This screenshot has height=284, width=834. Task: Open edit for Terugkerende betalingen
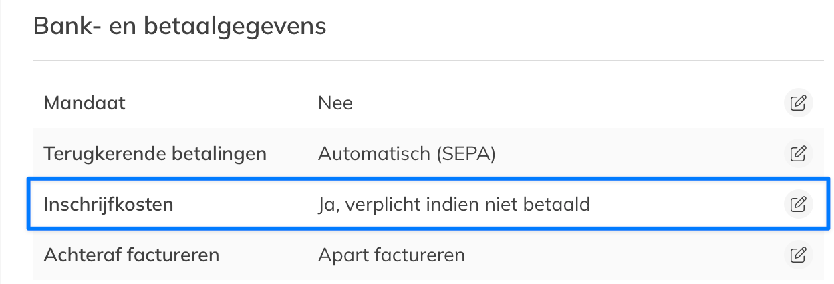point(797,154)
